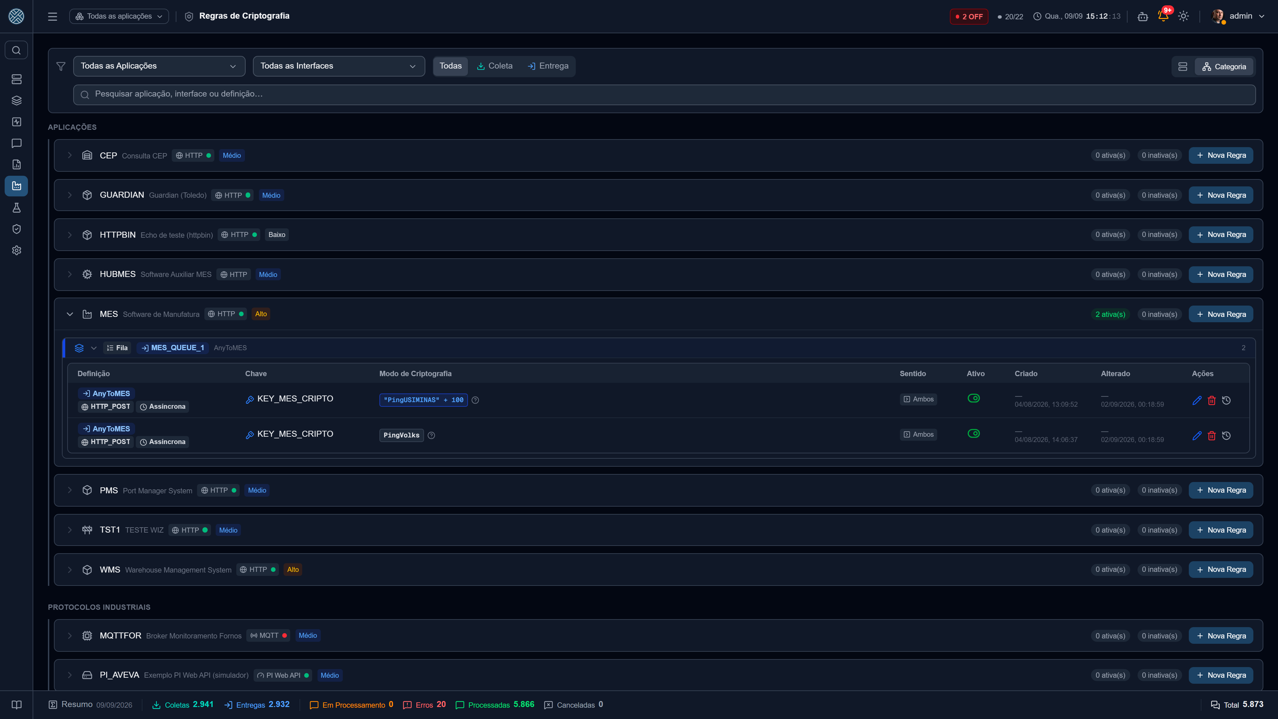Viewport: 1278px width, 719px height.
Task: Open the documentation book icon
Action: pos(16,705)
